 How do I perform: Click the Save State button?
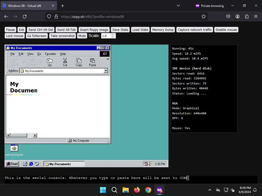120,30
